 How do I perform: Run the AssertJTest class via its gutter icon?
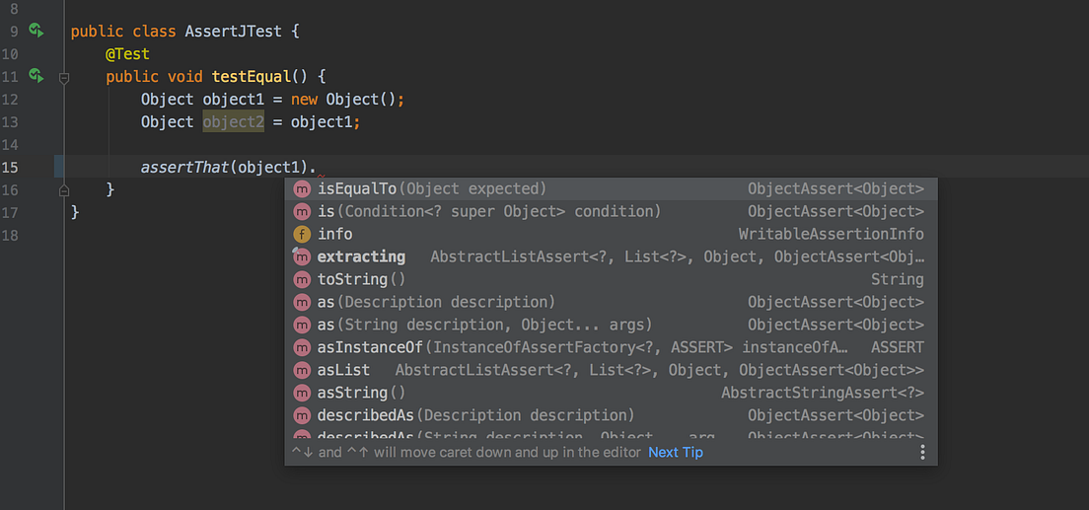tap(36, 31)
